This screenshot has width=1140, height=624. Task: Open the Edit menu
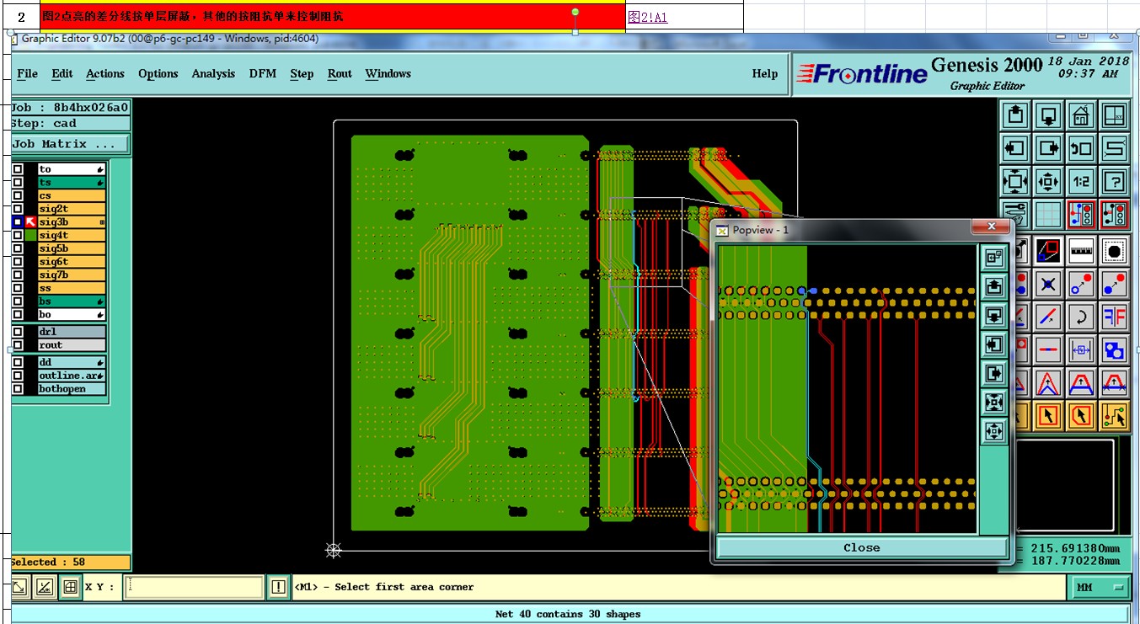pyautogui.click(x=62, y=74)
